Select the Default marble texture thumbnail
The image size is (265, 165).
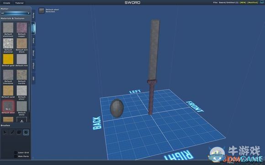click(22, 75)
